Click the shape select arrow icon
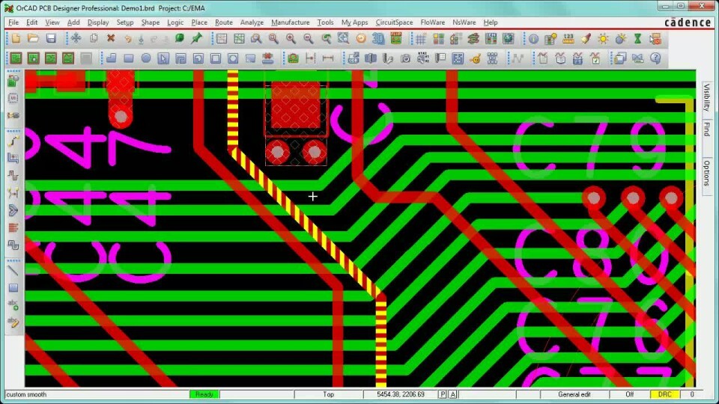Viewport: 719px width, 404px height. tap(163, 58)
